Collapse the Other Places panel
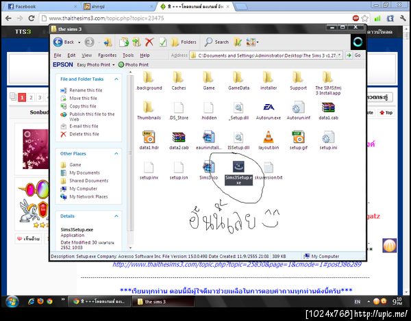The height and width of the screenshot is (321, 411). pos(116,154)
